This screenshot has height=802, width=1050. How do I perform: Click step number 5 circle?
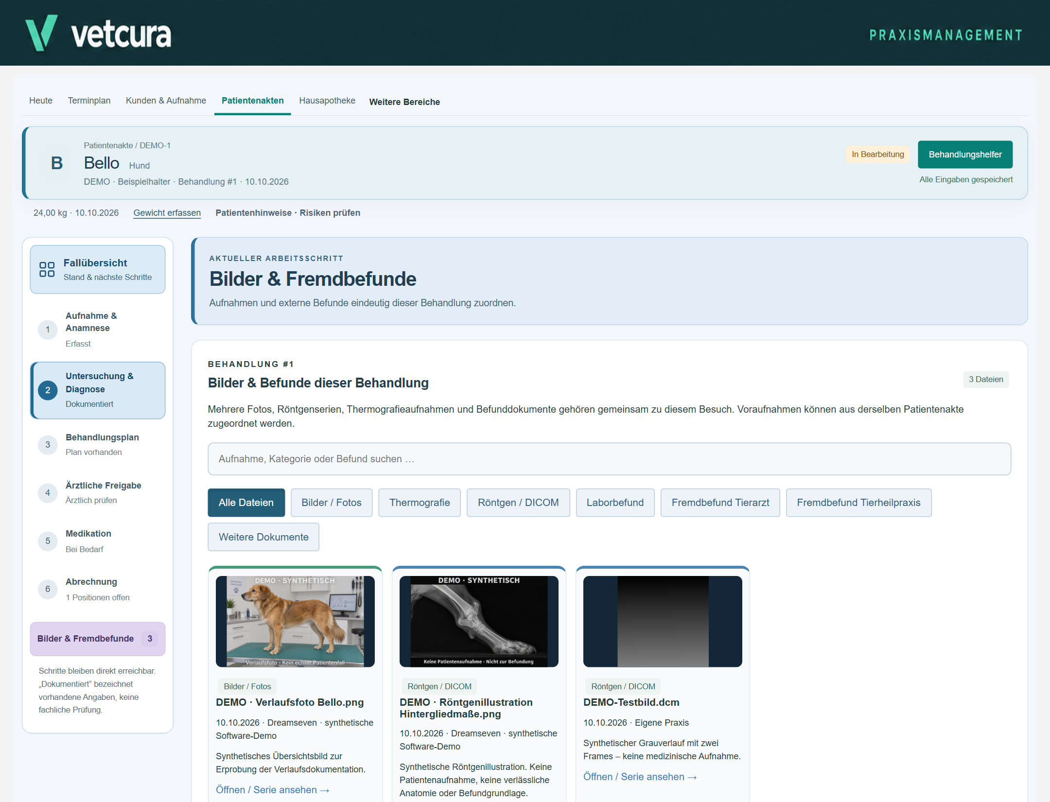click(48, 540)
